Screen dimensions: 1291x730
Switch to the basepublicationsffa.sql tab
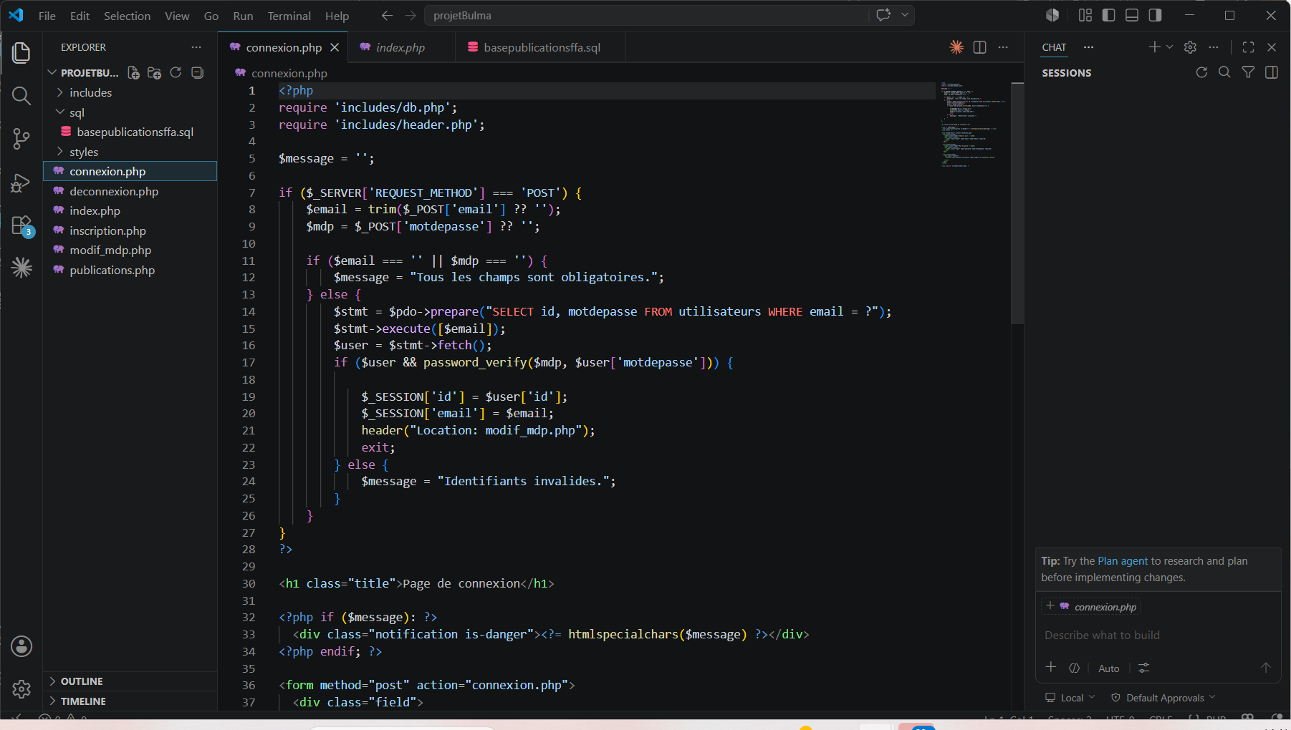pos(541,47)
